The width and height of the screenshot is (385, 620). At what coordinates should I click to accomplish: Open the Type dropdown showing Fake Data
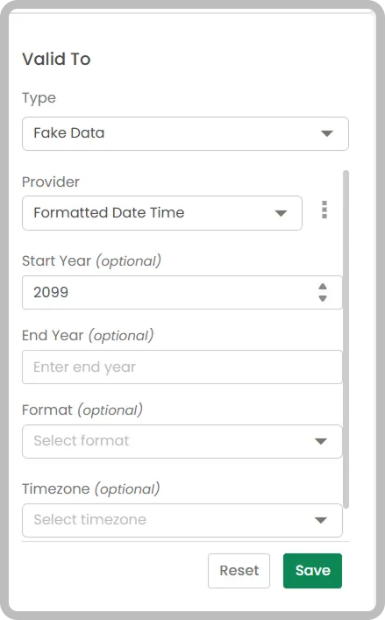tap(185, 133)
